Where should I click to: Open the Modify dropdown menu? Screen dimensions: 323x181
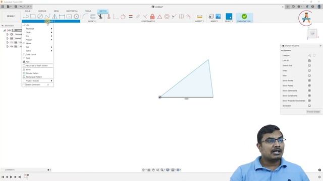click(92, 21)
